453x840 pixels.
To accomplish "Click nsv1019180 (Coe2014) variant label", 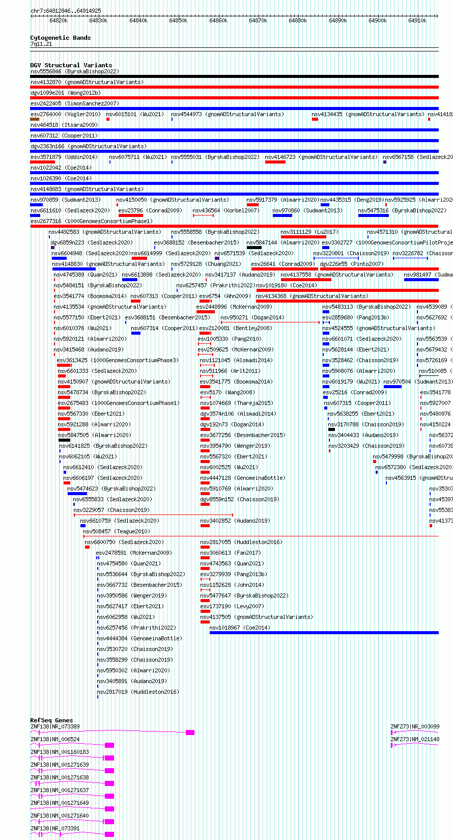I will point(287,285).
